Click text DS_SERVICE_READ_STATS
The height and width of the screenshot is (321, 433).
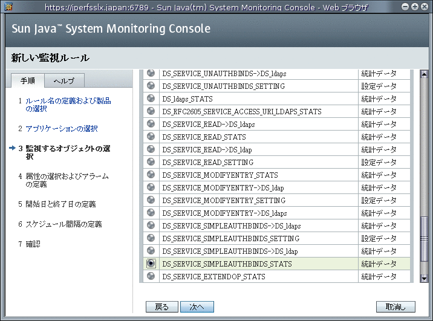tap(204, 137)
